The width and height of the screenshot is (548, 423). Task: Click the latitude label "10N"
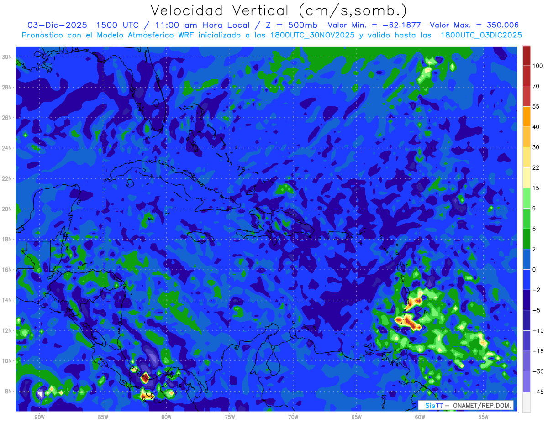[x=7, y=361]
